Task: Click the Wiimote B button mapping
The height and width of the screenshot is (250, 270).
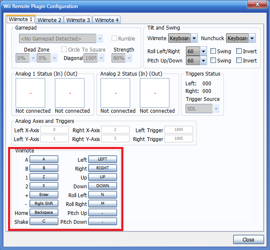Action: tap(44, 168)
